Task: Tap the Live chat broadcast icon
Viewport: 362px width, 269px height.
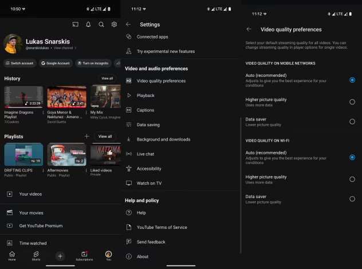Action: pyautogui.click(x=129, y=154)
